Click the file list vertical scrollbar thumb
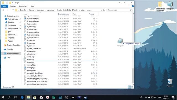177x100 pixels. click(x=133, y=76)
